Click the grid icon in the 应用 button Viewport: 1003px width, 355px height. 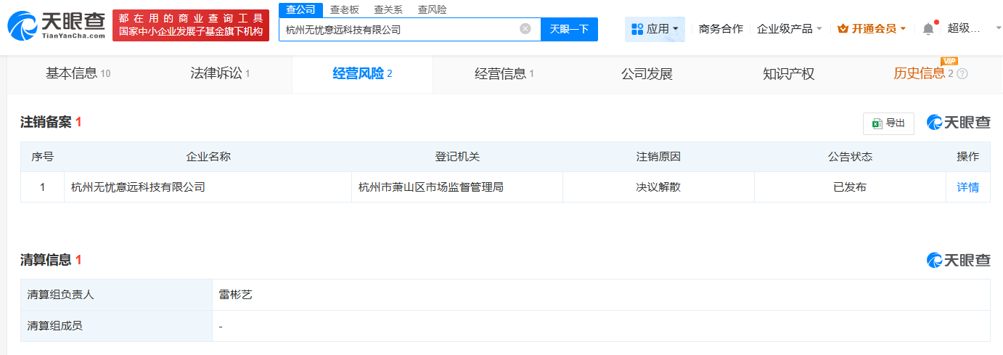click(x=637, y=29)
